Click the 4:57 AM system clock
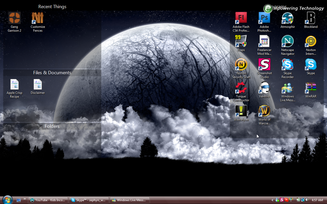 [x=317, y=200]
